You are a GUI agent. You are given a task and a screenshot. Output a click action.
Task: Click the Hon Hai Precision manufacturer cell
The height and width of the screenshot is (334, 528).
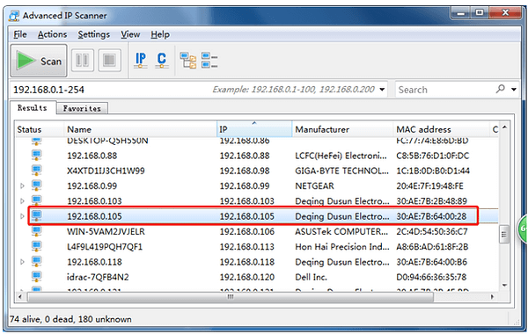tap(342, 247)
